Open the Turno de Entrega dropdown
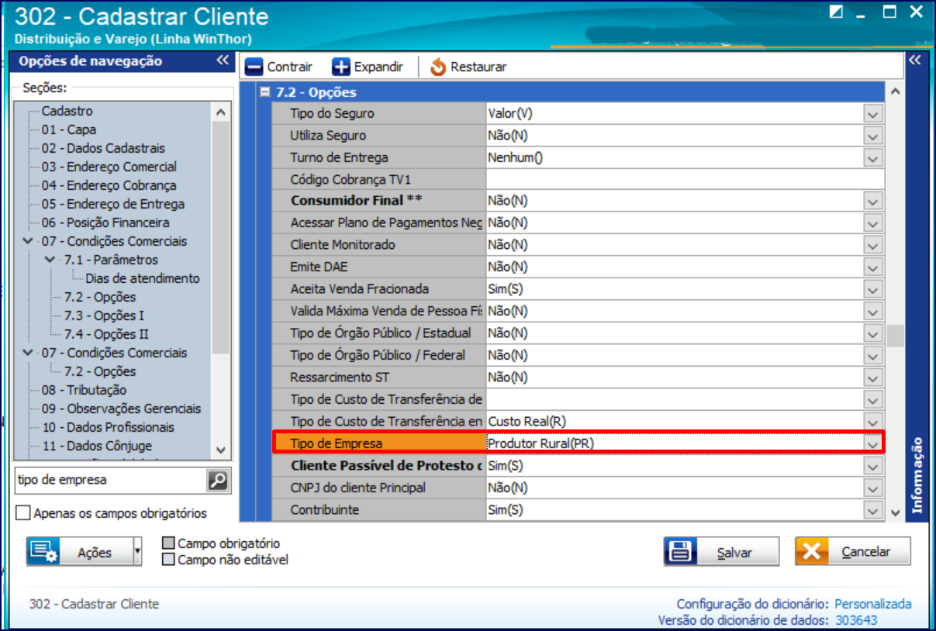The height and width of the screenshot is (631, 936). coord(874,157)
